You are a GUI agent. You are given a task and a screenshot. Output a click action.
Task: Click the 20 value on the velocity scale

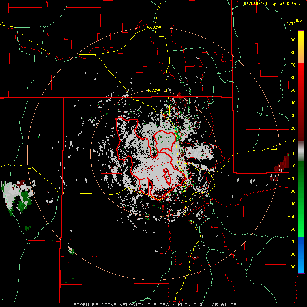(x=293, y=128)
